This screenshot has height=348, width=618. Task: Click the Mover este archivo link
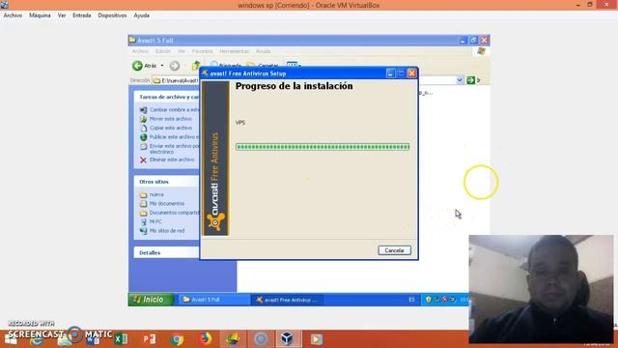coord(171,119)
